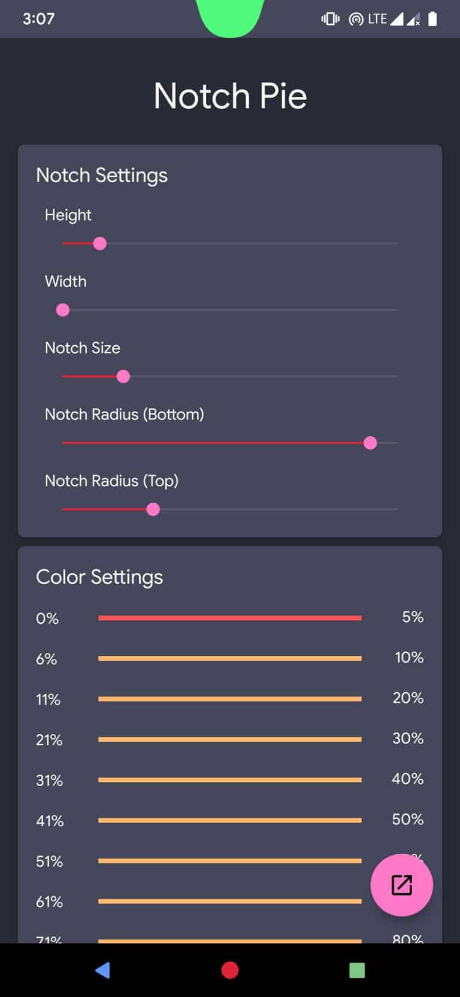
Task: Click the Height slider handle
Action: (x=100, y=243)
